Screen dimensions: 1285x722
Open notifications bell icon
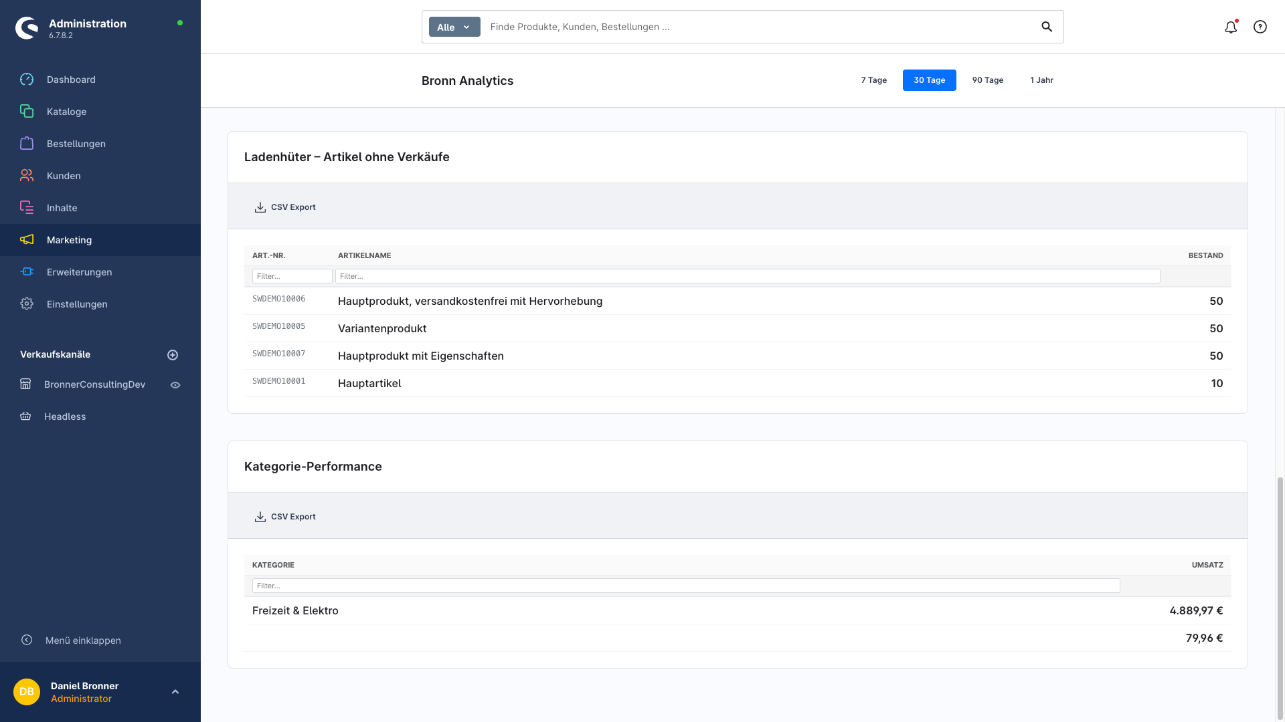[1230, 27]
